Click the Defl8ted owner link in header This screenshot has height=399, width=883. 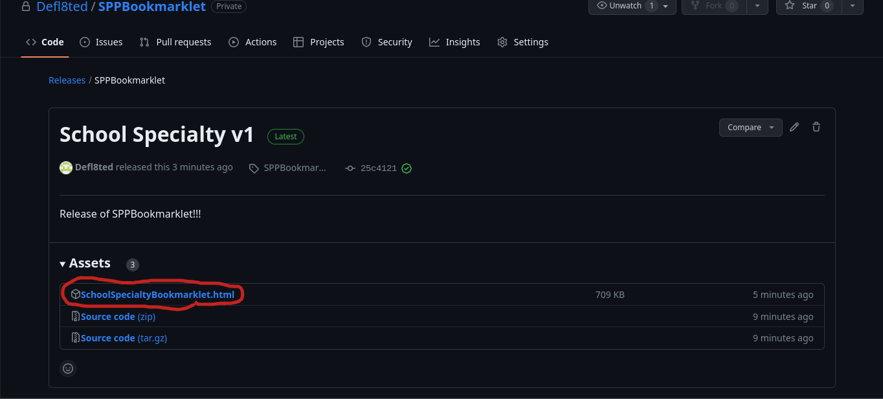coord(61,6)
